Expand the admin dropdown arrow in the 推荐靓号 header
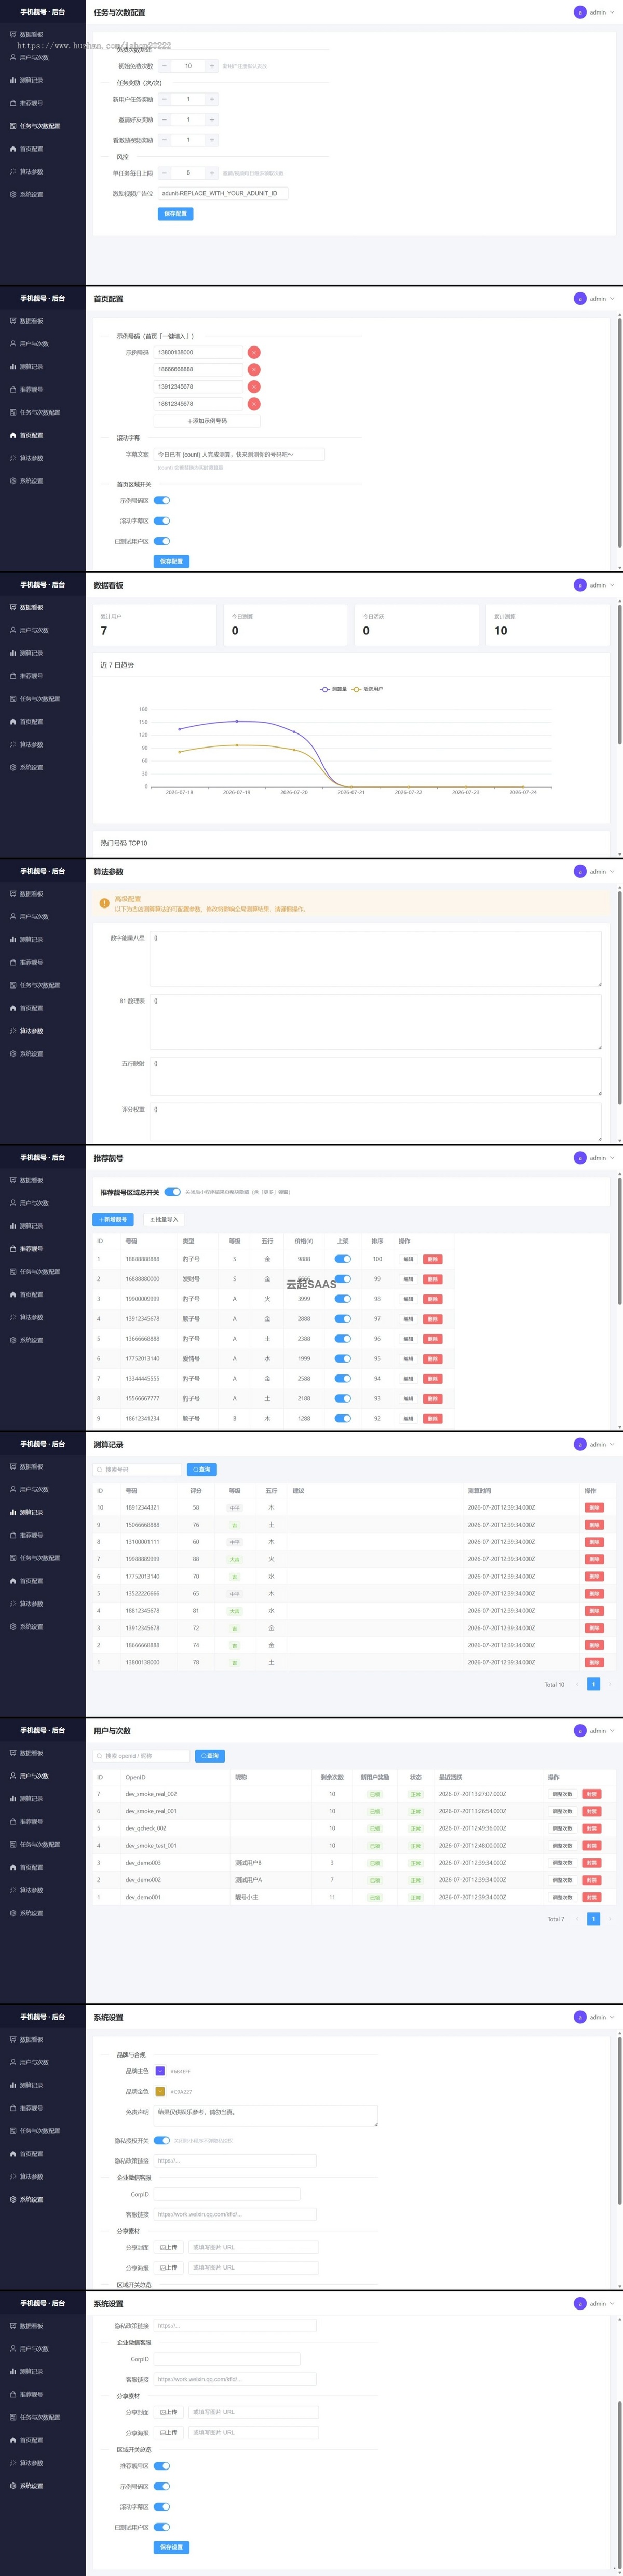The height and width of the screenshot is (2576, 623). (x=612, y=1158)
